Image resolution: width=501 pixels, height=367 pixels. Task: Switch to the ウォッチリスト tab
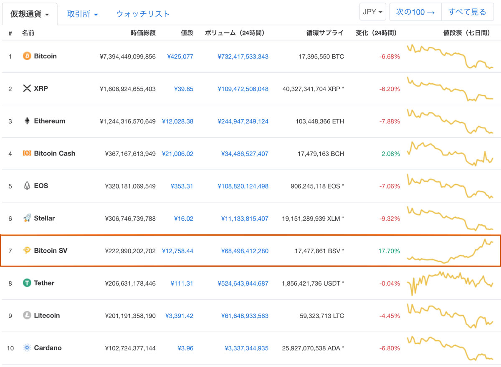coord(143,14)
